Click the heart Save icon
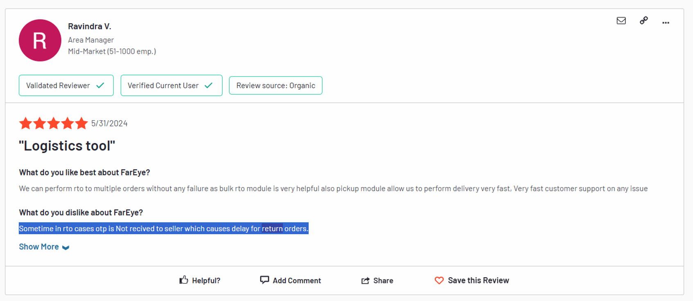693x301 pixels. pos(439,281)
